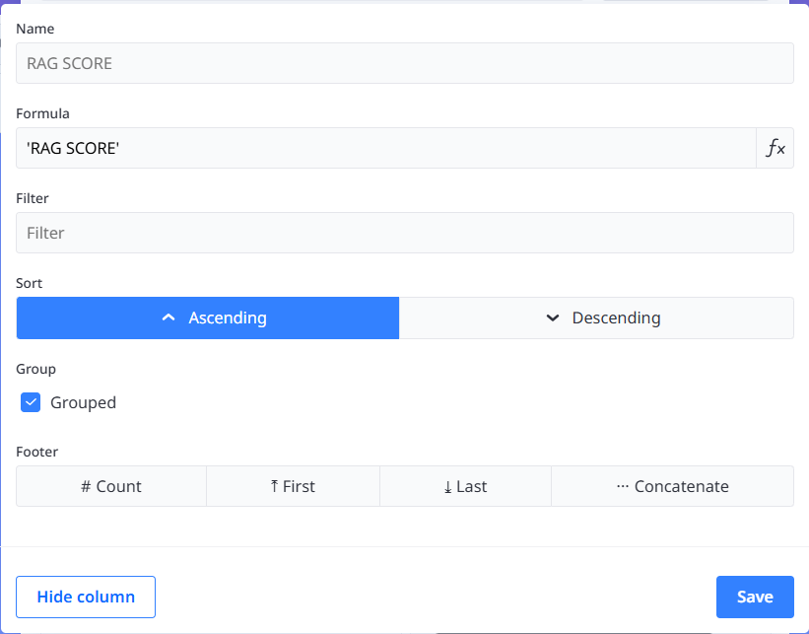
Task: Click the empty Filter input field
Action: [x=404, y=234]
